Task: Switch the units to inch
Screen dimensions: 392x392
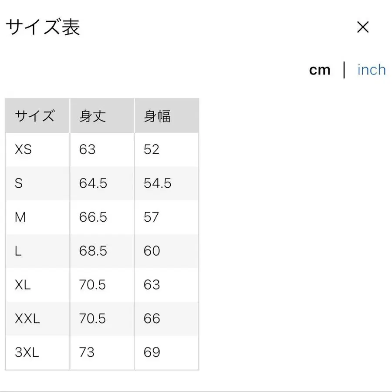Action: coord(371,70)
